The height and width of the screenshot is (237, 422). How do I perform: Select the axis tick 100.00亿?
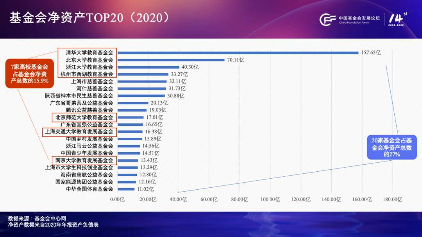click(x=270, y=199)
